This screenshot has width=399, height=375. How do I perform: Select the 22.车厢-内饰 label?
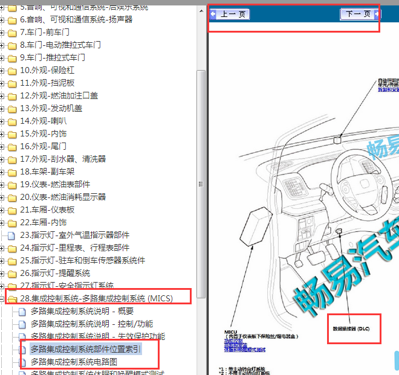(x=44, y=223)
